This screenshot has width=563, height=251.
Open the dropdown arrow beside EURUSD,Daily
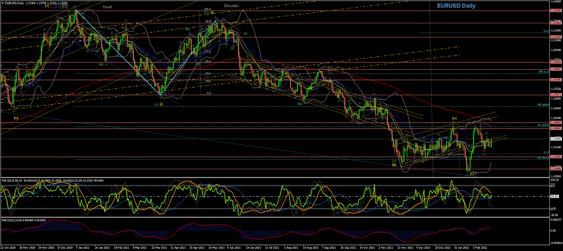(x=2, y=3)
